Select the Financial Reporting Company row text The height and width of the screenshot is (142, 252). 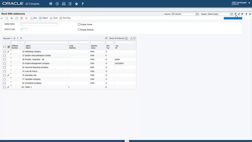click(x=37, y=67)
